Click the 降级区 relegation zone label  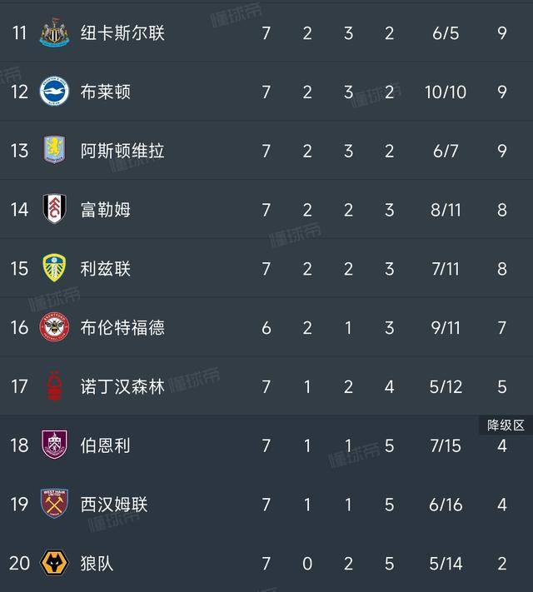click(x=506, y=425)
